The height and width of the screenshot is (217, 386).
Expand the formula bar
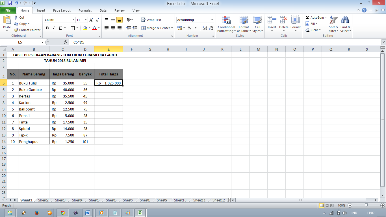coord(383,42)
